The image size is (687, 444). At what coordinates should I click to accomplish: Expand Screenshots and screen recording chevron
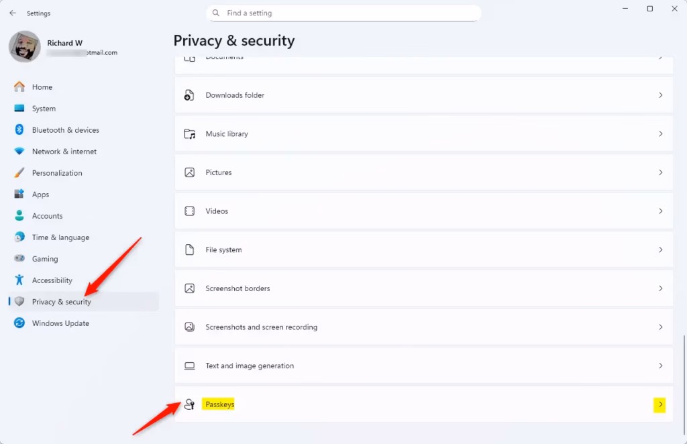click(x=659, y=327)
